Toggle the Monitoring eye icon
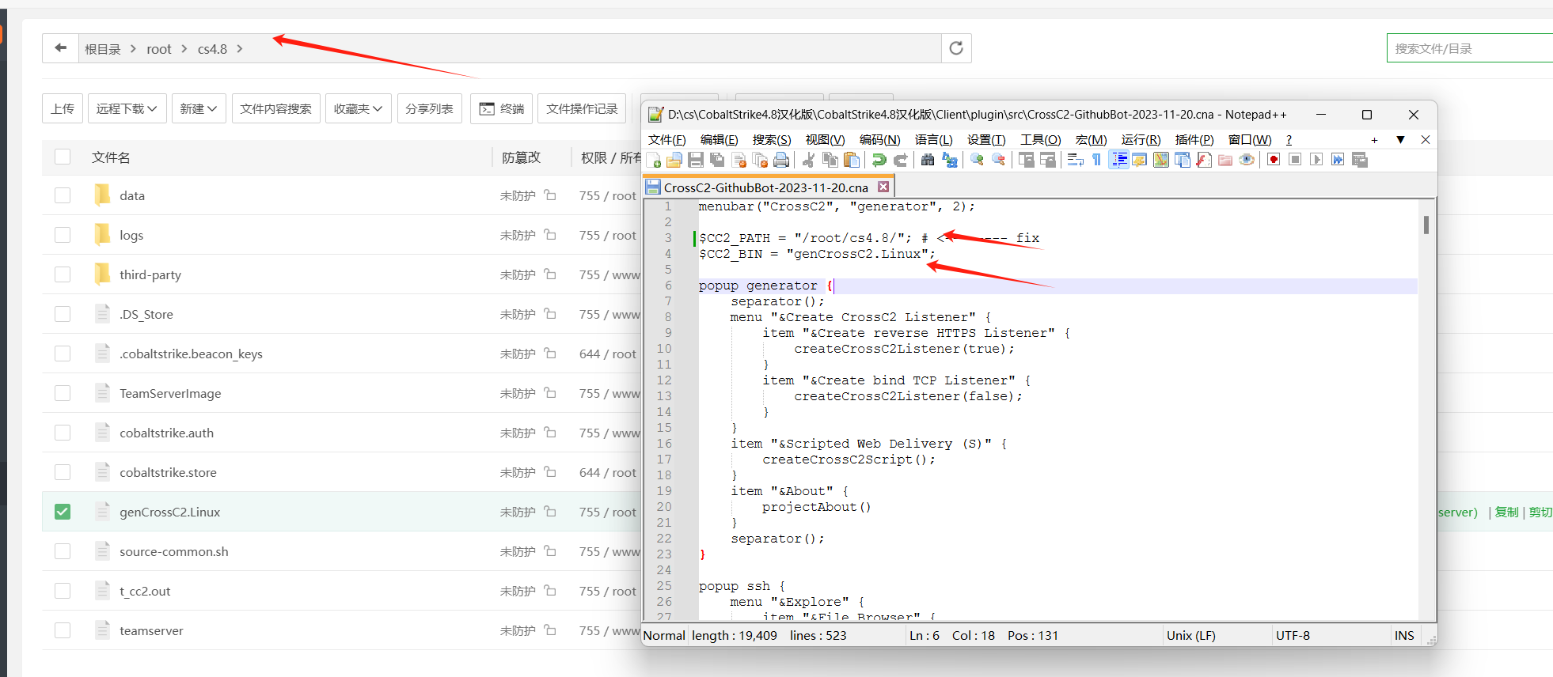 click(x=1247, y=160)
